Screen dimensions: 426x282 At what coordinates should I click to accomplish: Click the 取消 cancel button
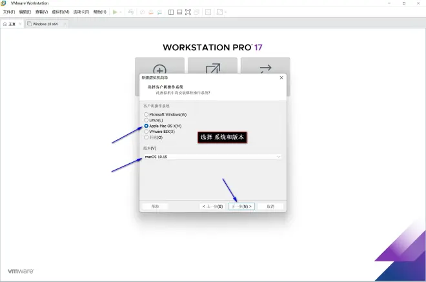click(x=270, y=206)
